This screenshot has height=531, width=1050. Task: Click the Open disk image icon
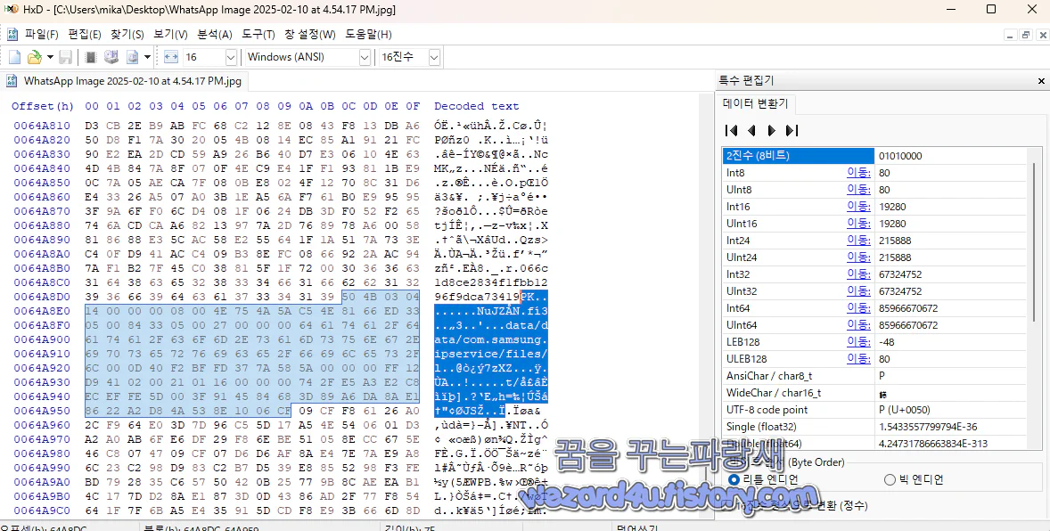[x=132, y=57]
